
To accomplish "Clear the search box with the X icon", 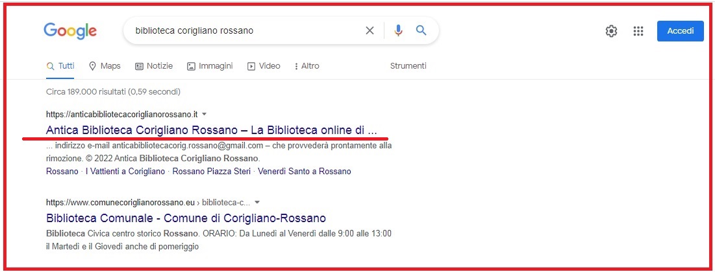I will [x=370, y=30].
